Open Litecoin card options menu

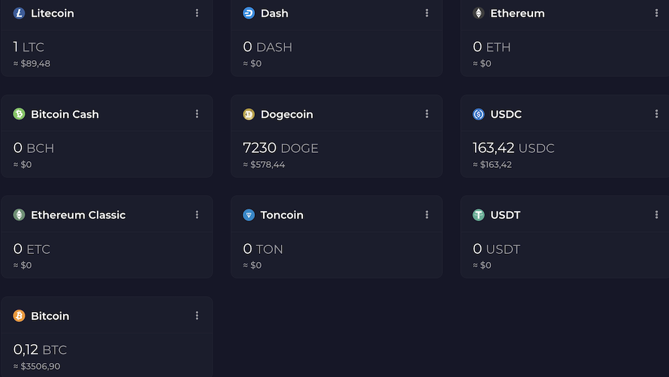click(197, 13)
